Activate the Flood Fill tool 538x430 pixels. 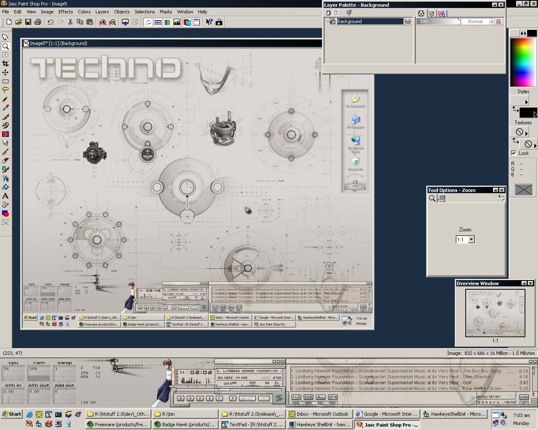click(x=5, y=187)
